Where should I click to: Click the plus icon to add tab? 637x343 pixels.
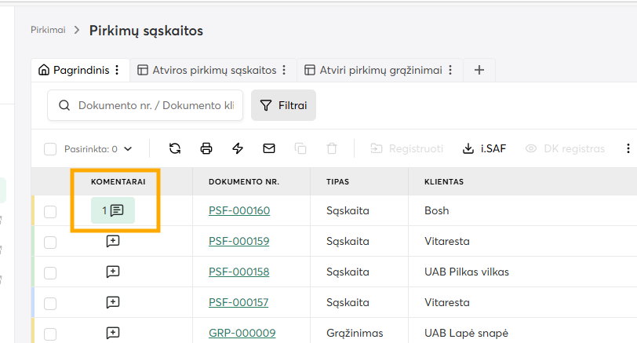coord(479,70)
